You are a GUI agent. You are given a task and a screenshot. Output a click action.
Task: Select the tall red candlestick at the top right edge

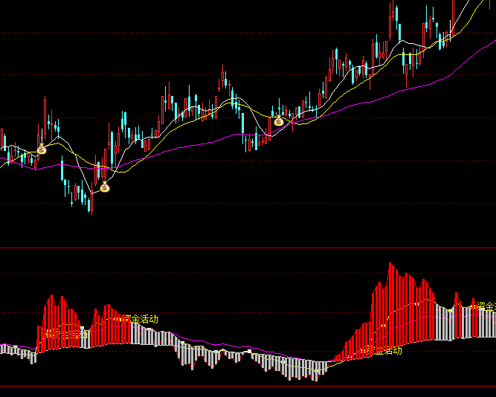pos(452,16)
